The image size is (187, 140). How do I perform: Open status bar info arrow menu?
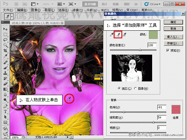tap(68, 137)
